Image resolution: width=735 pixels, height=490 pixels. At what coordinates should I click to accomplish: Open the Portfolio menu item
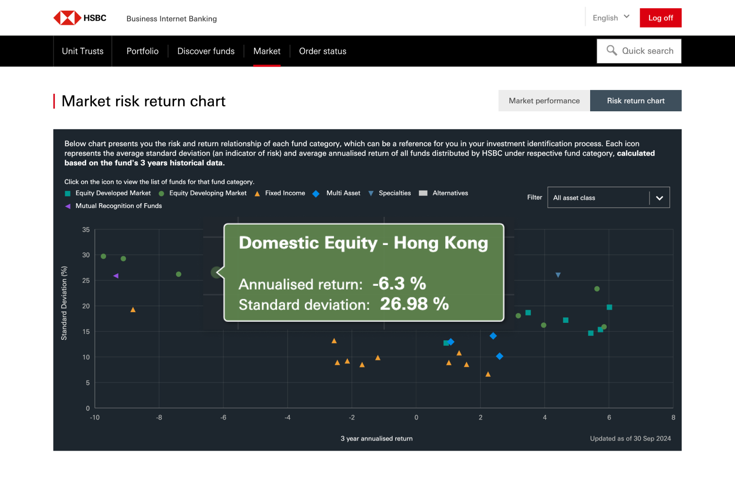[x=142, y=51]
